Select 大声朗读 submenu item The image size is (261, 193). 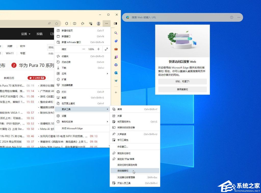(x=135, y=134)
